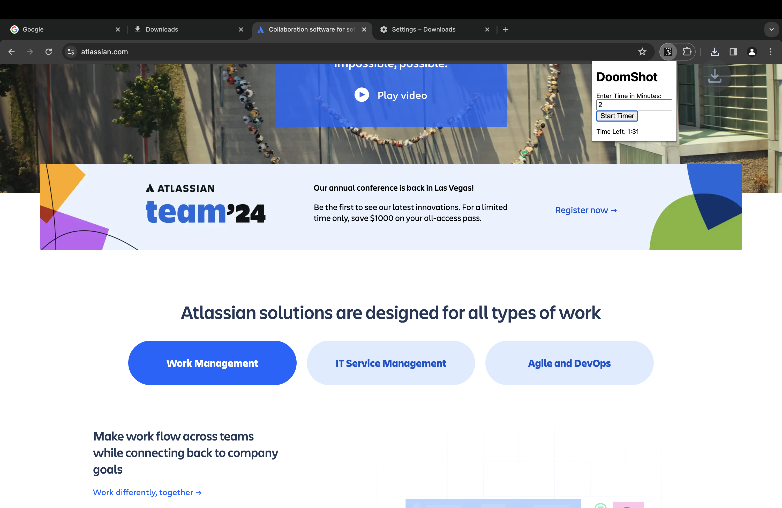Screen dimensions: 782x508
Task: Open Chrome three-dot menu
Action: pyautogui.click(x=771, y=51)
